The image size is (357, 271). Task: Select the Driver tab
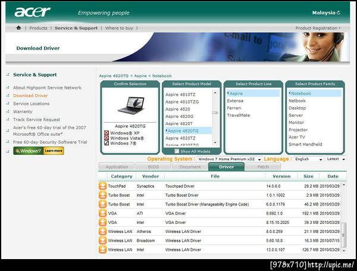coord(227,167)
